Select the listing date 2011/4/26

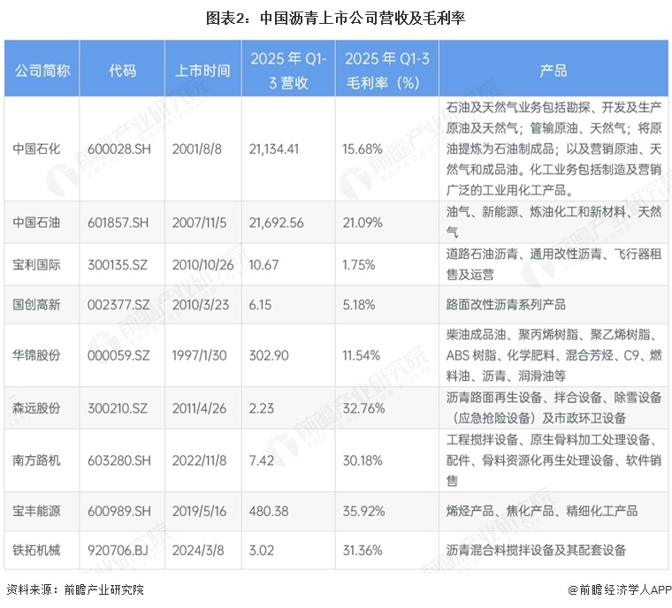coord(199,408)
